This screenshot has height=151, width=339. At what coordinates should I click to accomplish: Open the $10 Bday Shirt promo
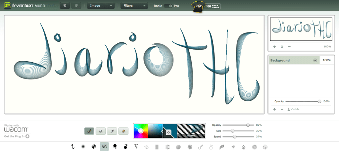[x=206, y=6]
